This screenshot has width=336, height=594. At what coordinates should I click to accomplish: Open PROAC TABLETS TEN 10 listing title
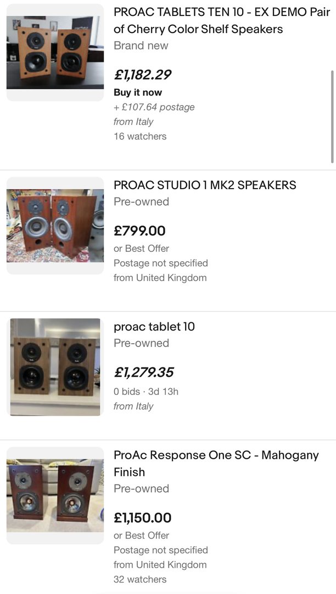coord(222,20)
